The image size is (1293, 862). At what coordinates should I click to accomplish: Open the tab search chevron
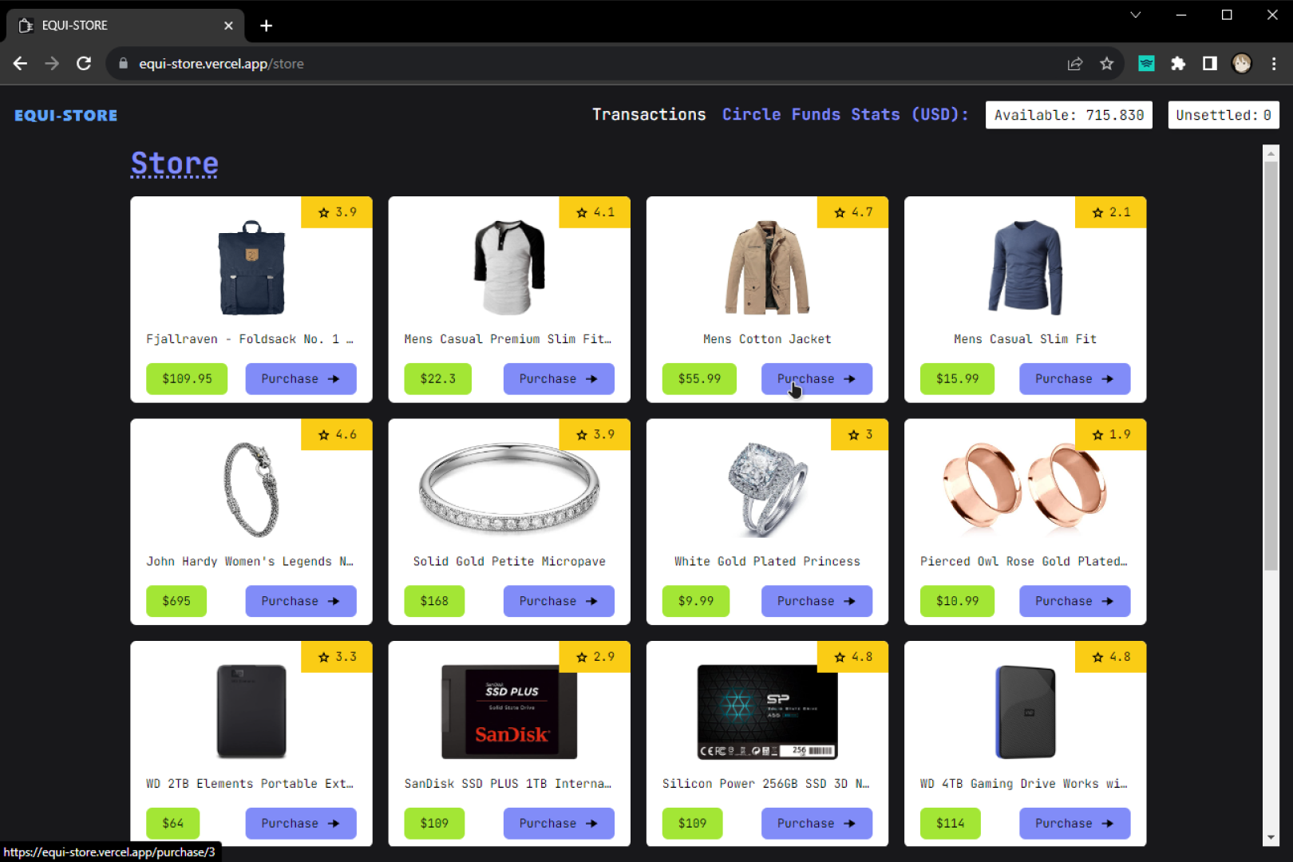pyautogui.click(x=1136, y=14)
